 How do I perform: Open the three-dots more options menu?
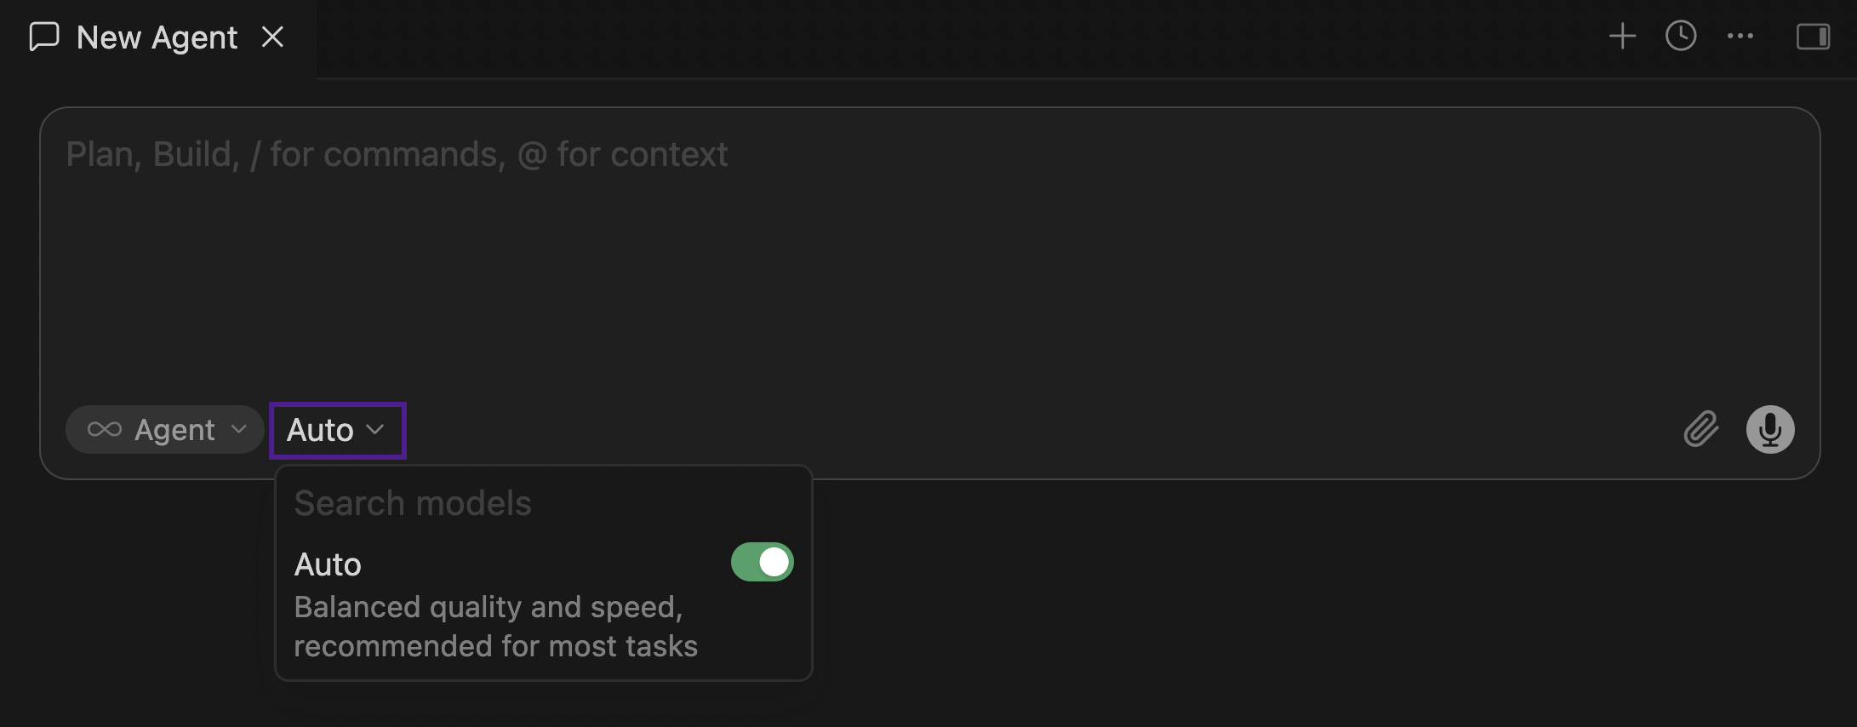click(1740, 37)
